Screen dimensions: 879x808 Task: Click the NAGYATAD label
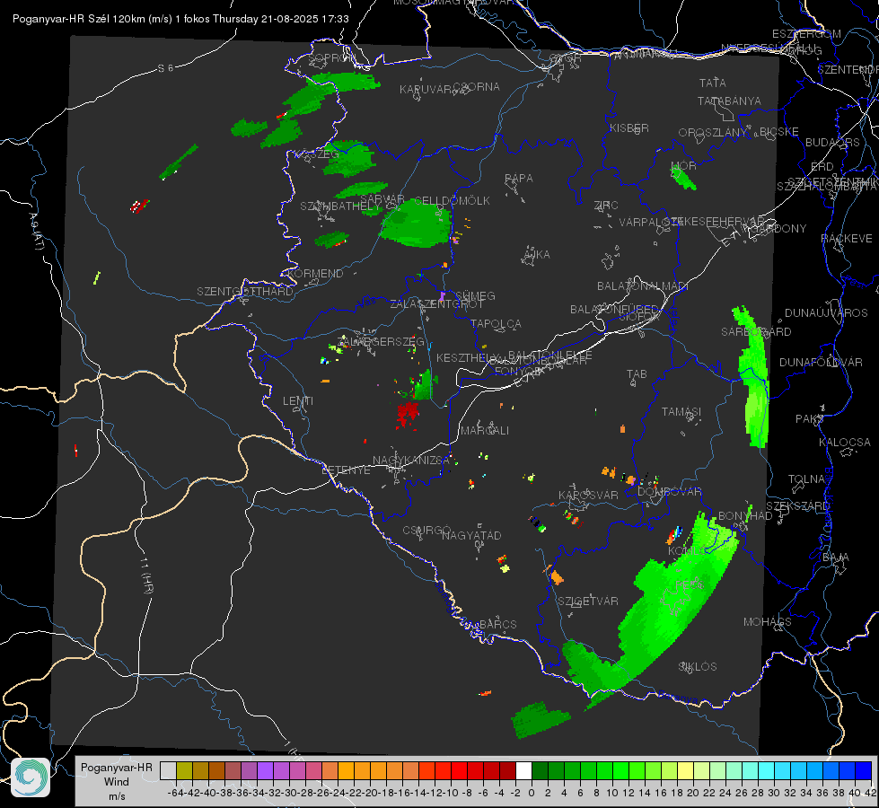point(471,535)
